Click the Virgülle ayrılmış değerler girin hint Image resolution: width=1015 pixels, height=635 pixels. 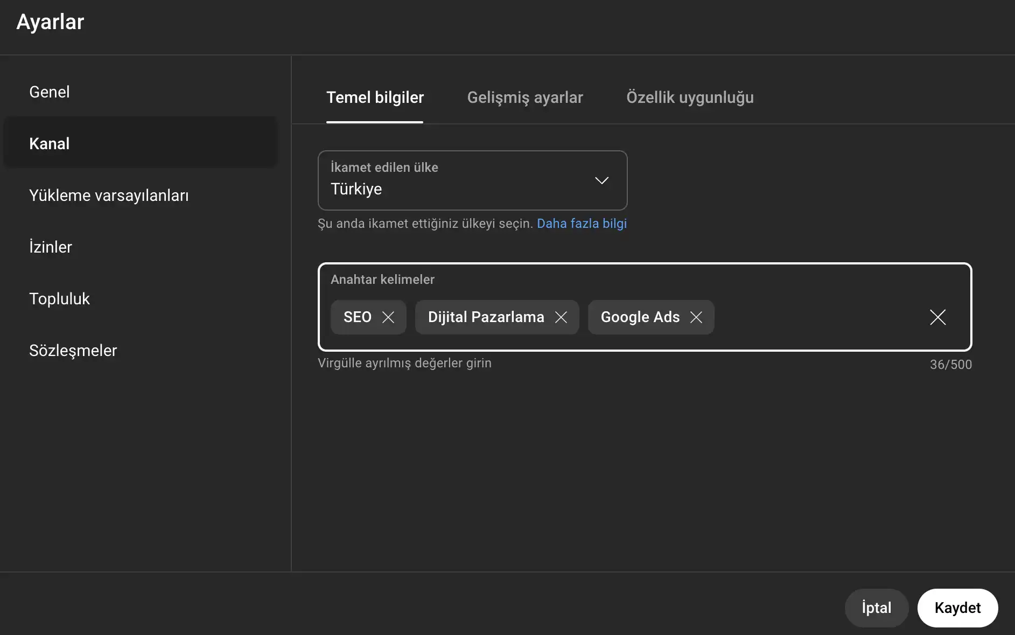point(404,363)
